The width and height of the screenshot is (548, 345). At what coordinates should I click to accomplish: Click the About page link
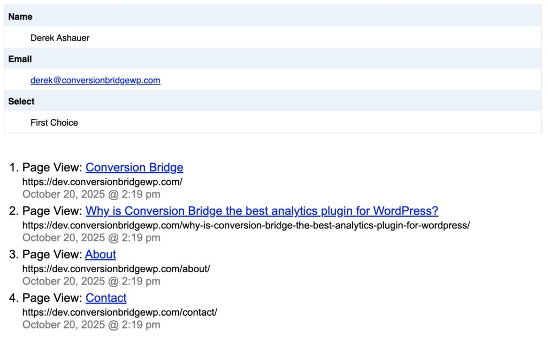pyautogui.click(x=100, y=255)
